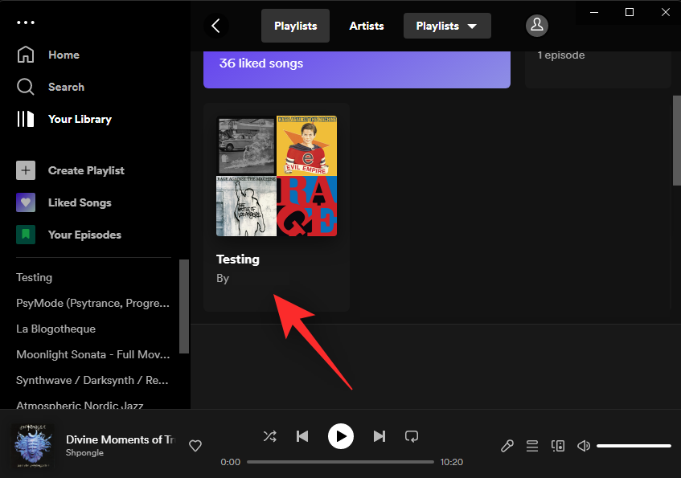The height and width of the screenshot is (478, 681).
Task: Open the Home page
Action: (64, 55)
